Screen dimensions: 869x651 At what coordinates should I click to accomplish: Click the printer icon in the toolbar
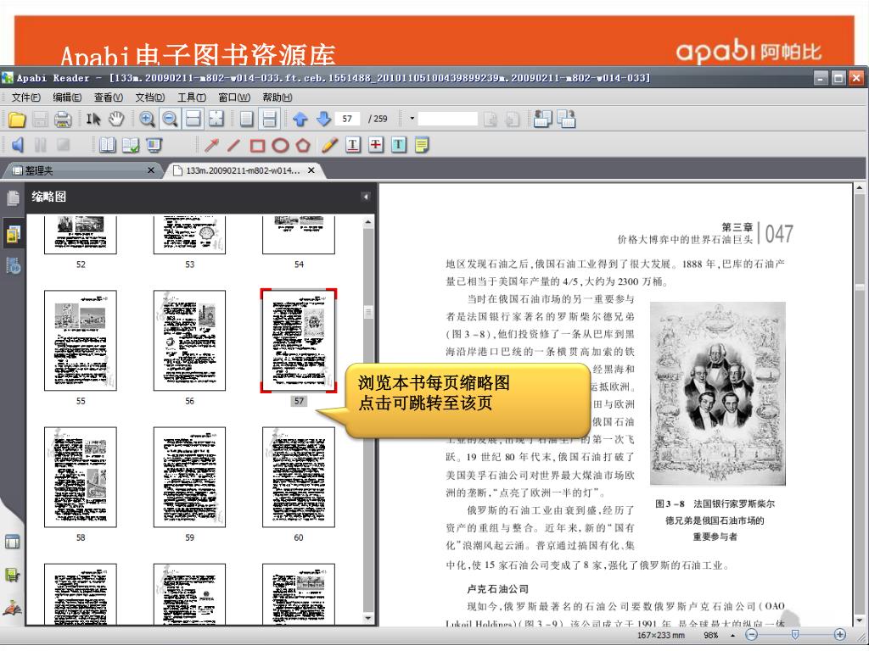(63, 119)
